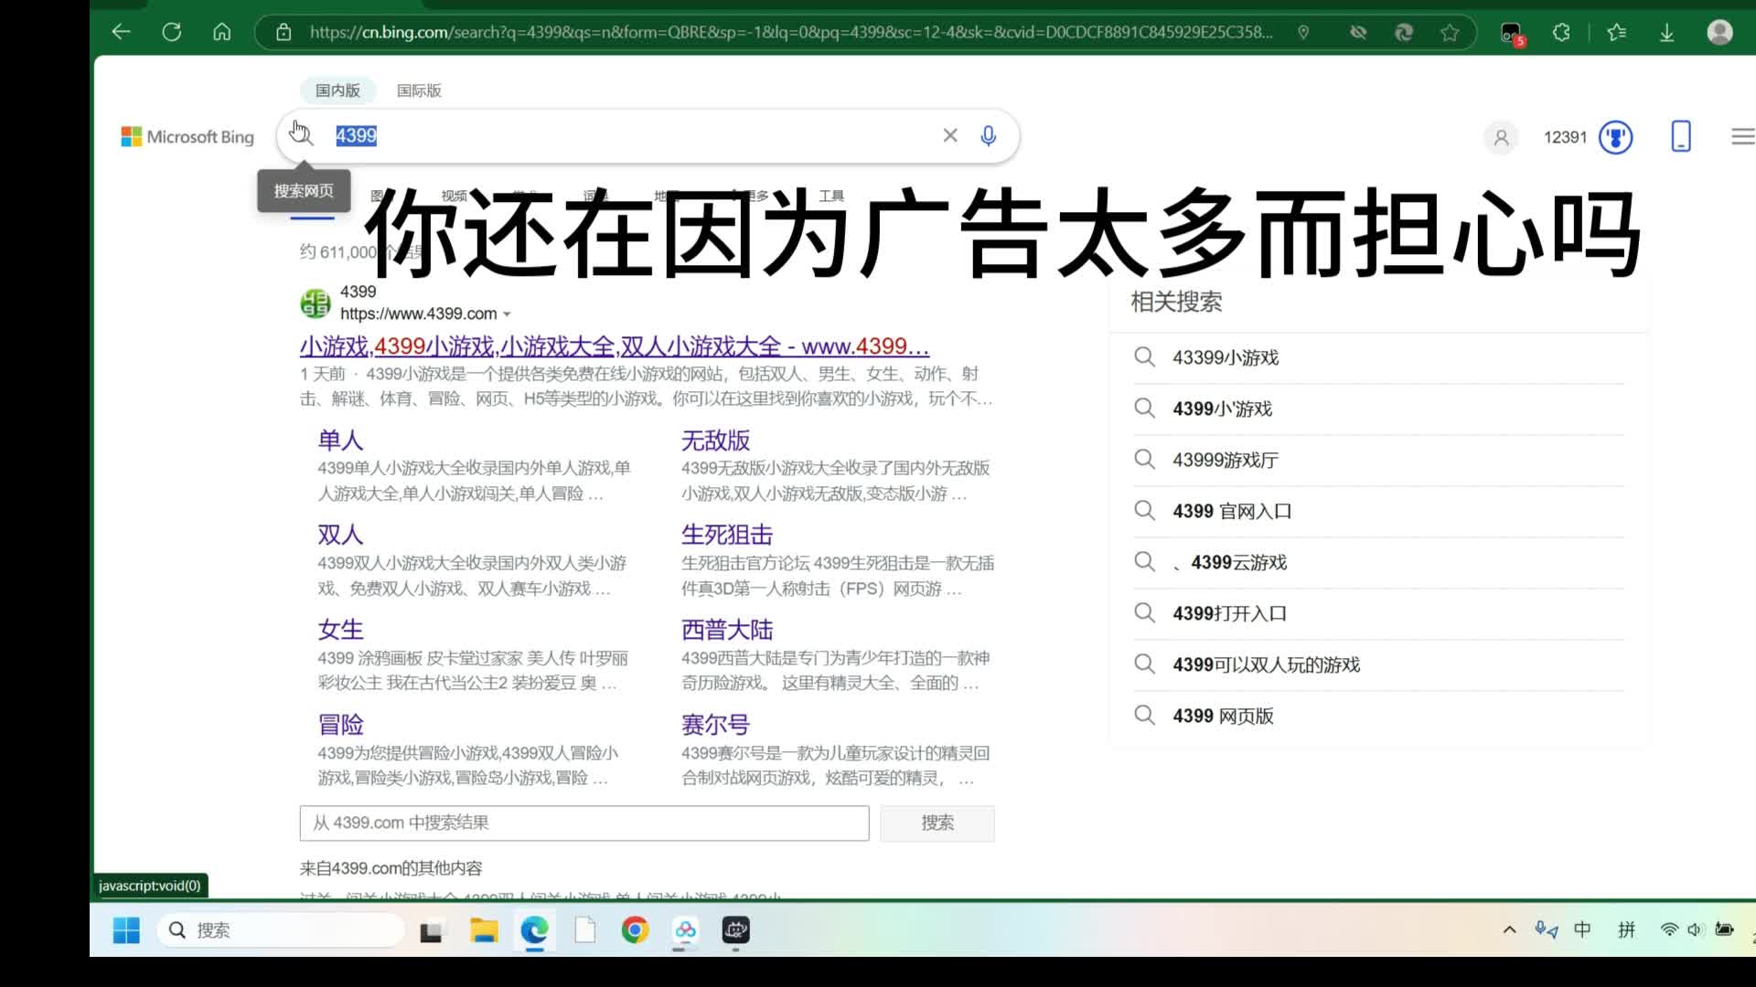Viewport: 1756px width, 987px height.
Task: Open File Explorer from taskbar
Action: coord(484,930)
